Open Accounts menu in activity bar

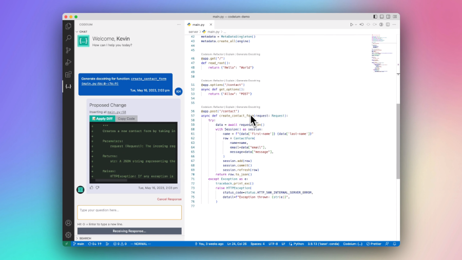click(68, 223)
